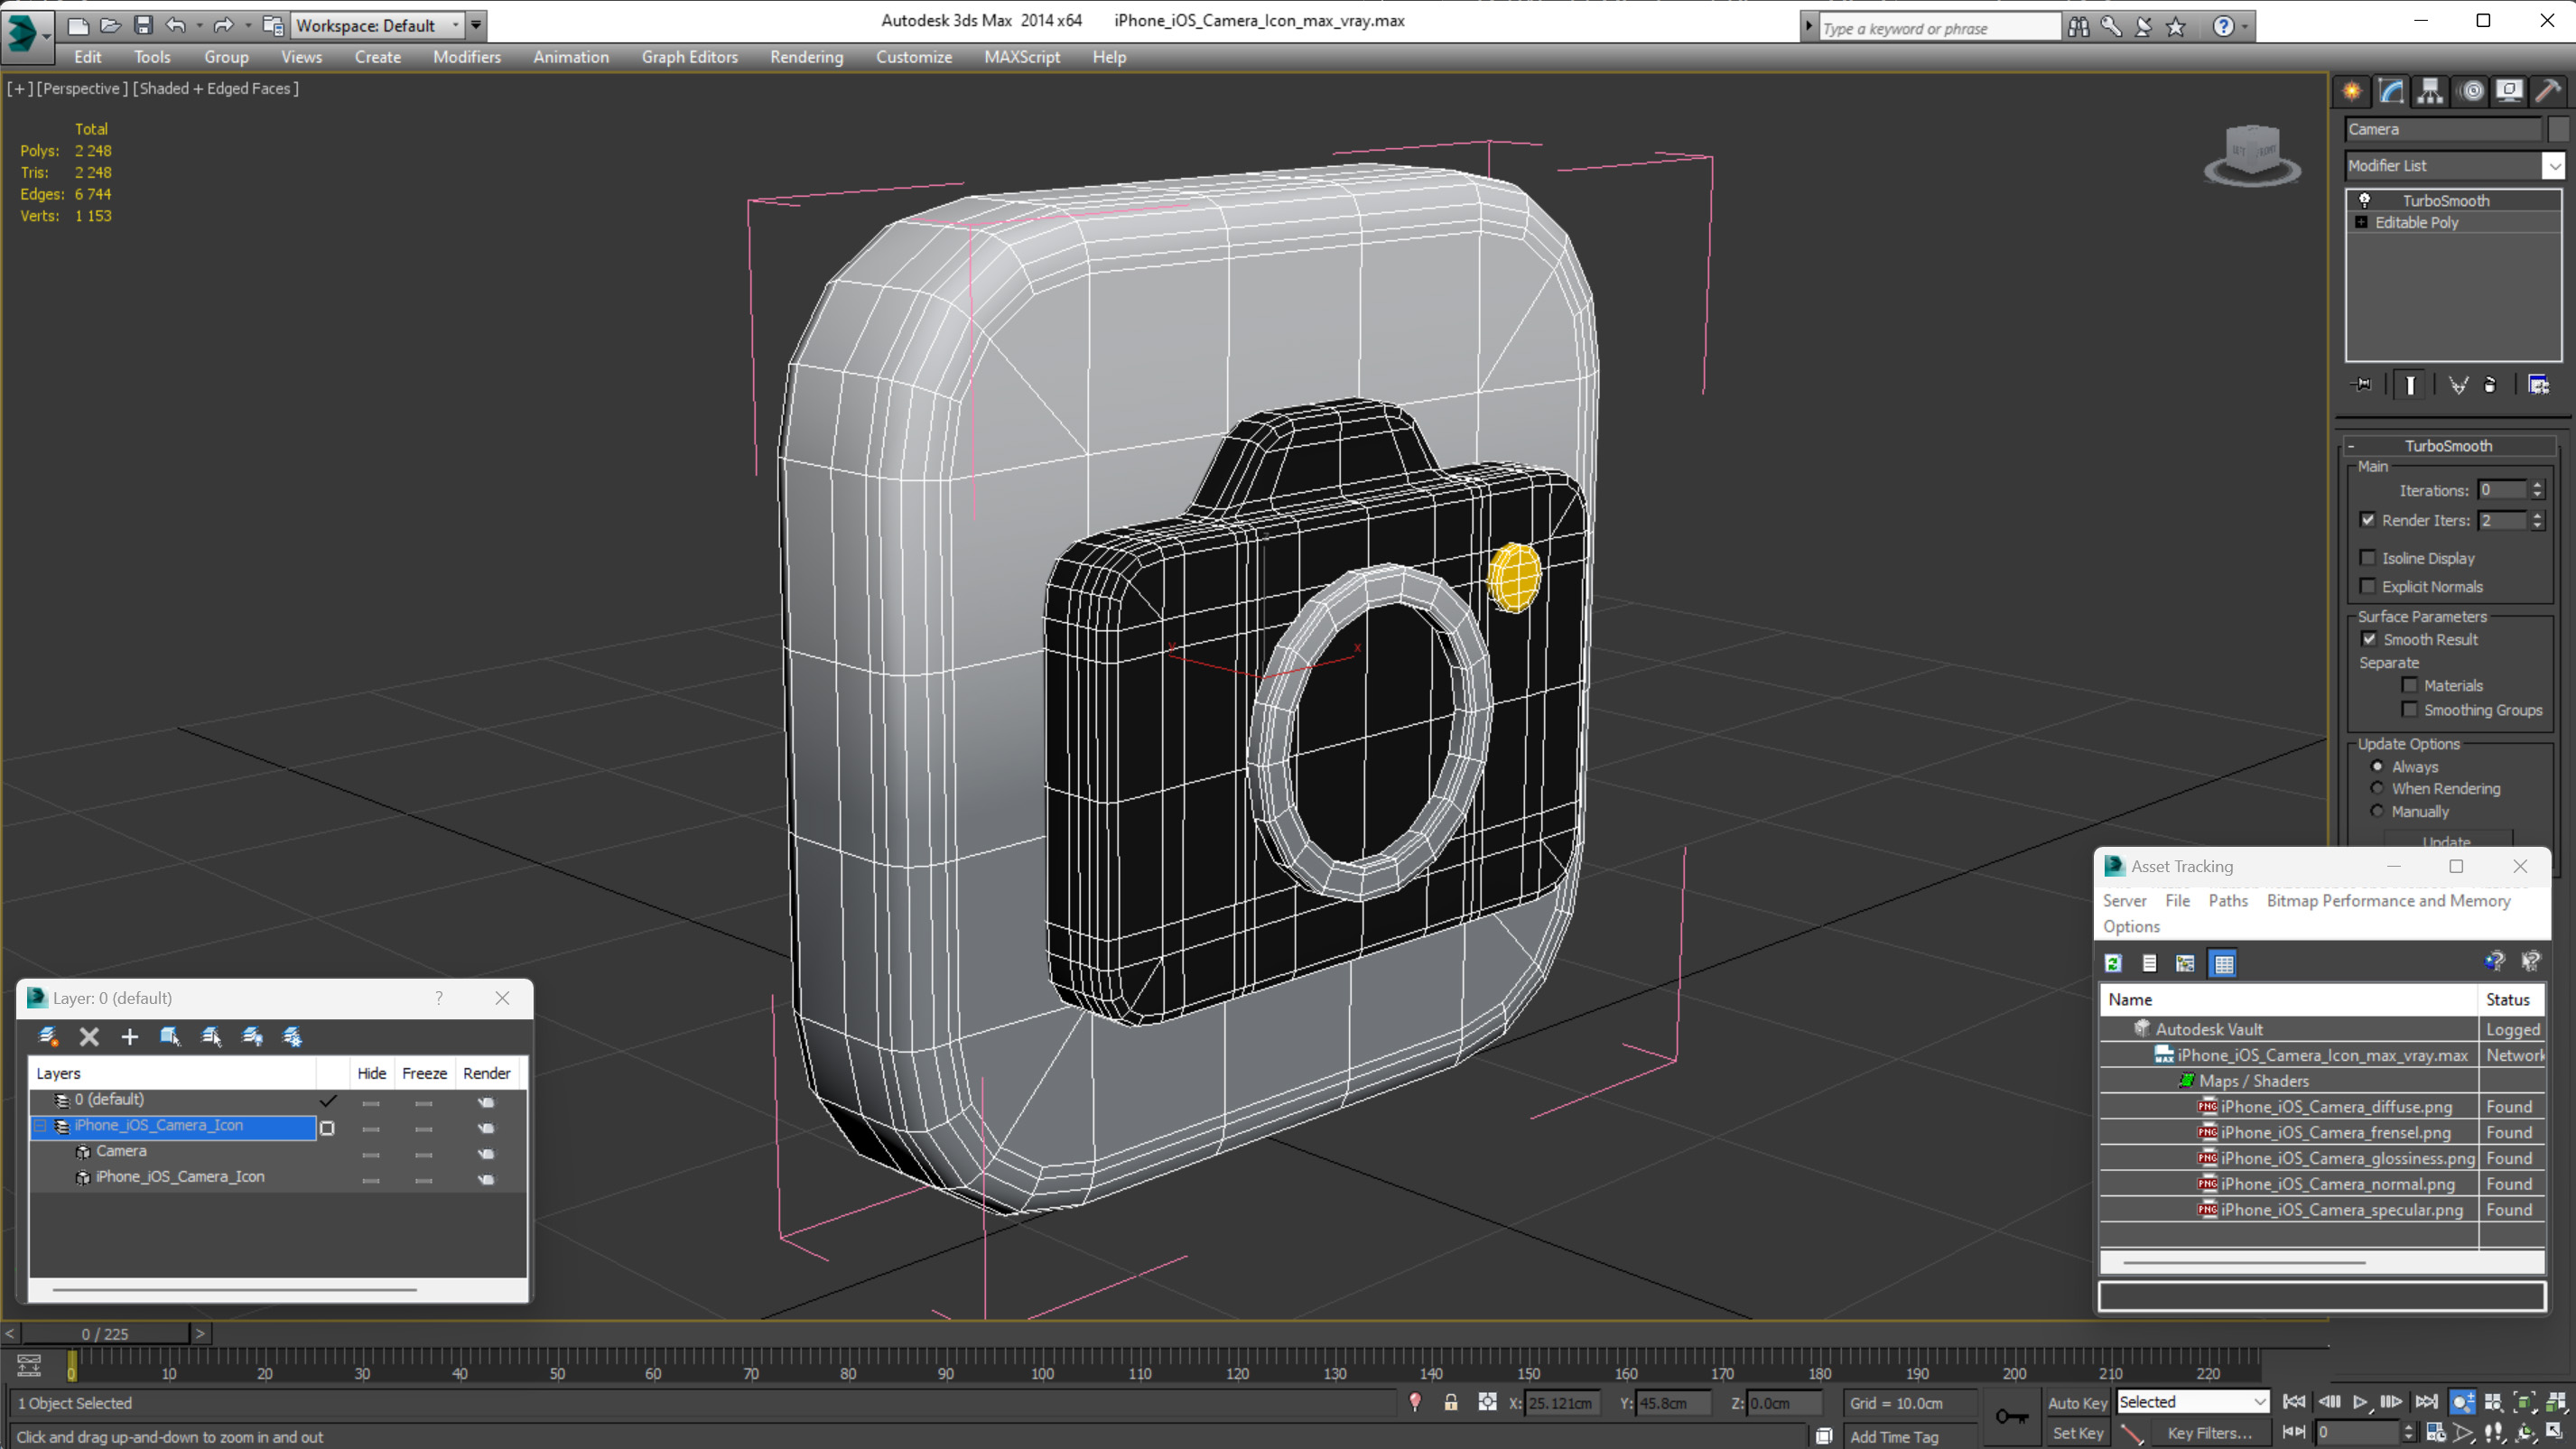The image size is (2576, 1449).
Task: Open key mode Selected dropdown
Action: [x=2193, y=1402]
